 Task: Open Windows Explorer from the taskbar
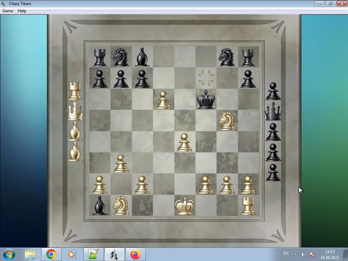point(30,254)
